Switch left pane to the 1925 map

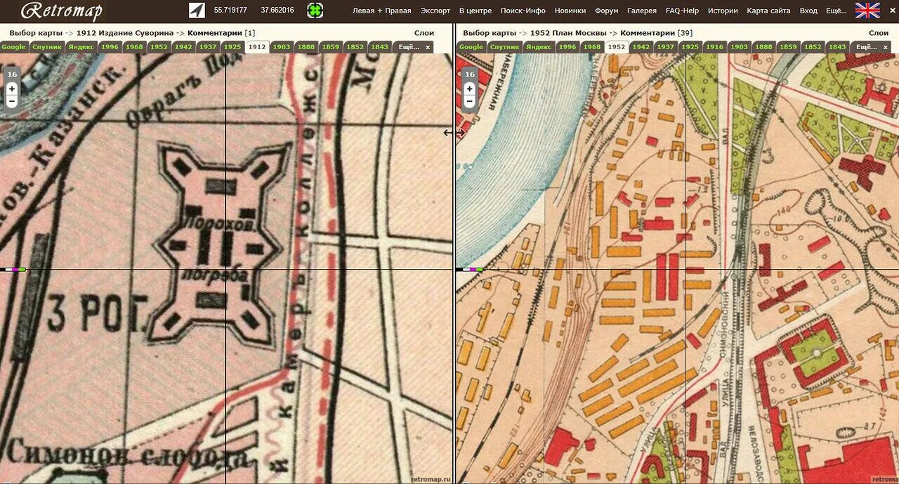(232, 47)
